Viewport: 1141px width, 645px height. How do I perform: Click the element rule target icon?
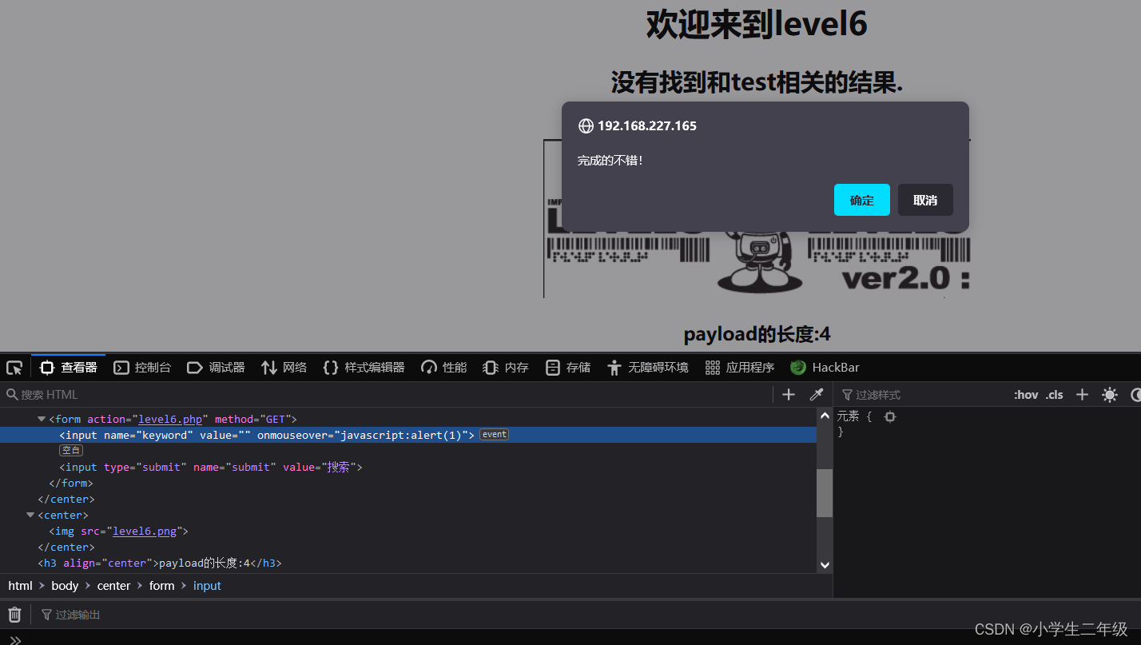(890, 416)
